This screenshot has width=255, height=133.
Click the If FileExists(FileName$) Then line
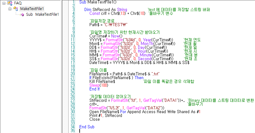[x=116, y=78]
